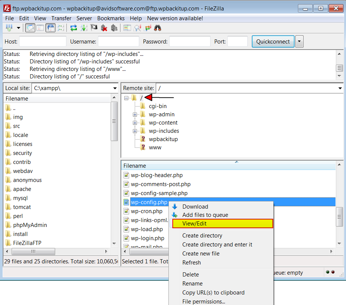Refresh file and folder lists
The image size is (346, 305).
pos(74,28)
